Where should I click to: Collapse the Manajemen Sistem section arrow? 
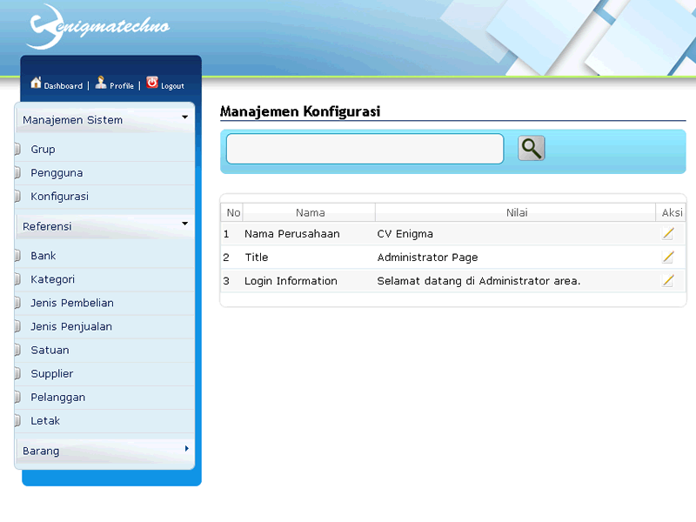(185, 117)
